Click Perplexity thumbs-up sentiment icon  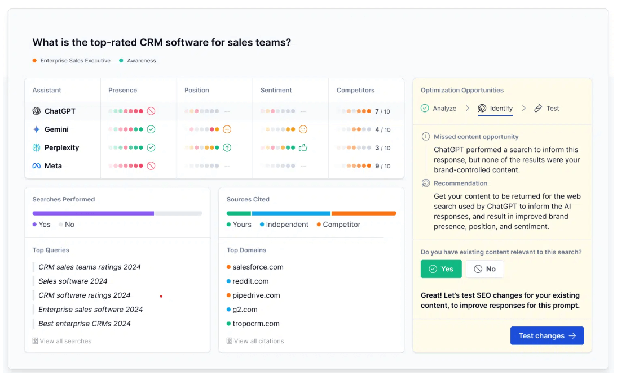pos(303,147)
